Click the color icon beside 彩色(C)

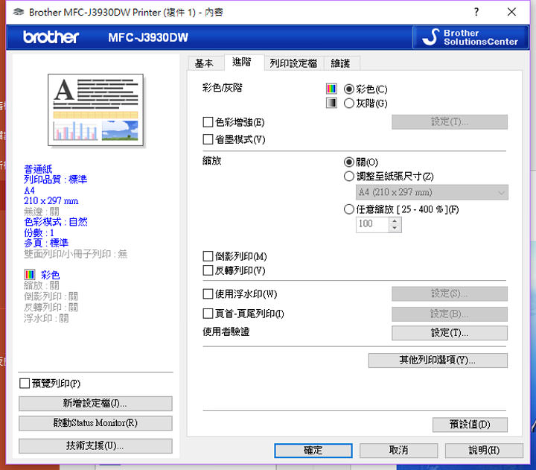(x=331, y=89)
